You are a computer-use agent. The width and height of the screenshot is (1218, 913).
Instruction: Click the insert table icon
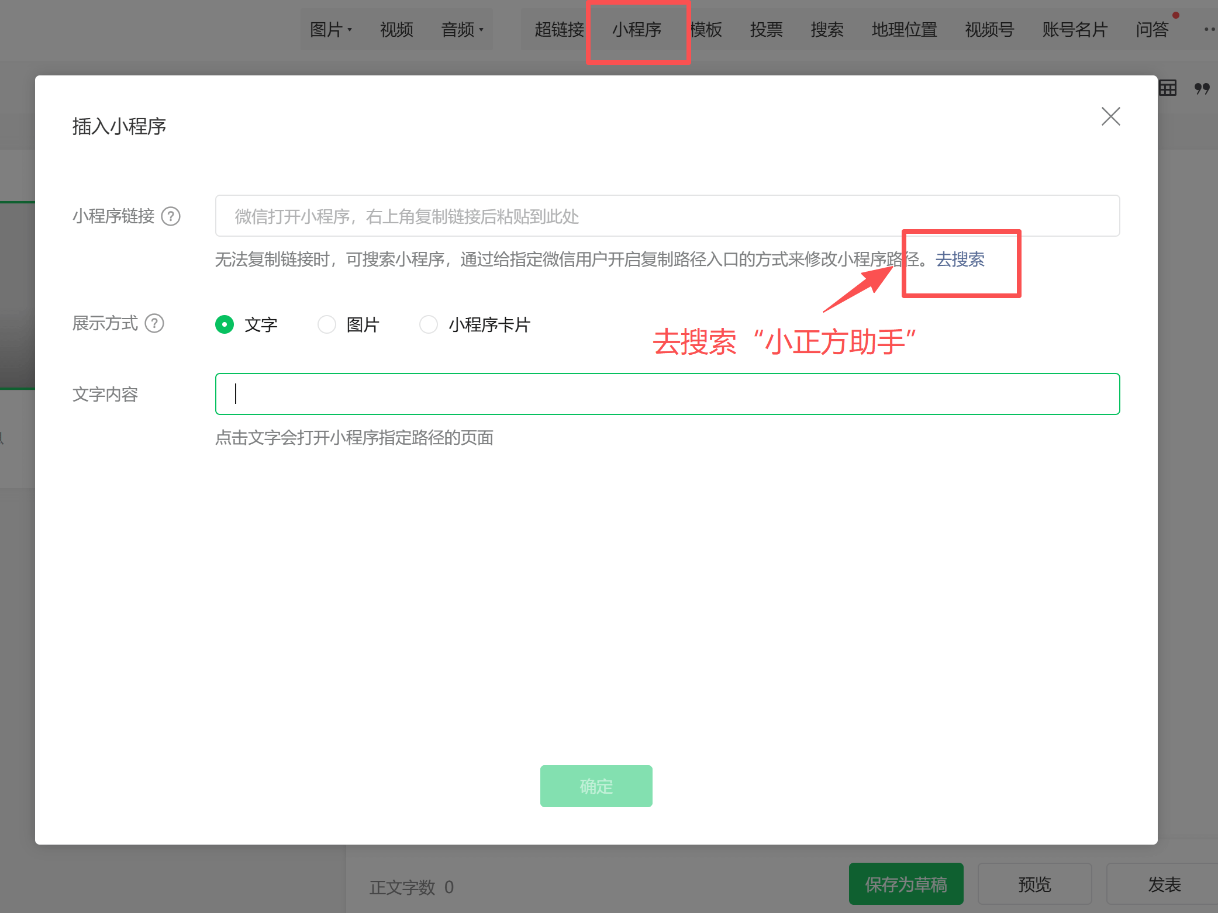click(1168, 88)
